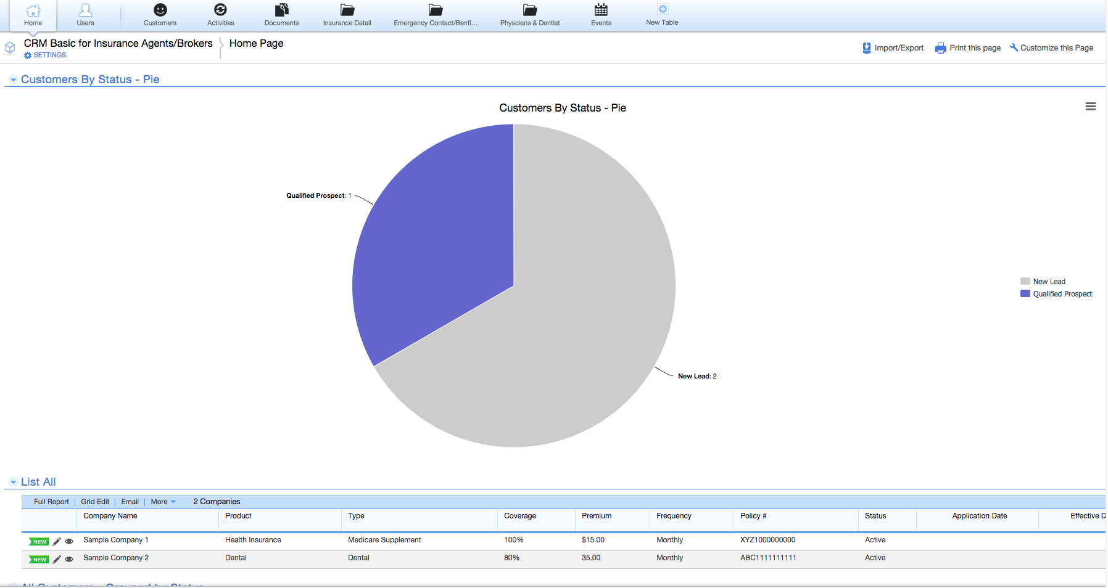Viewport: 1108px width, 588px height.
Task: Open Grid Edit link
Action: tap(95, 502)
